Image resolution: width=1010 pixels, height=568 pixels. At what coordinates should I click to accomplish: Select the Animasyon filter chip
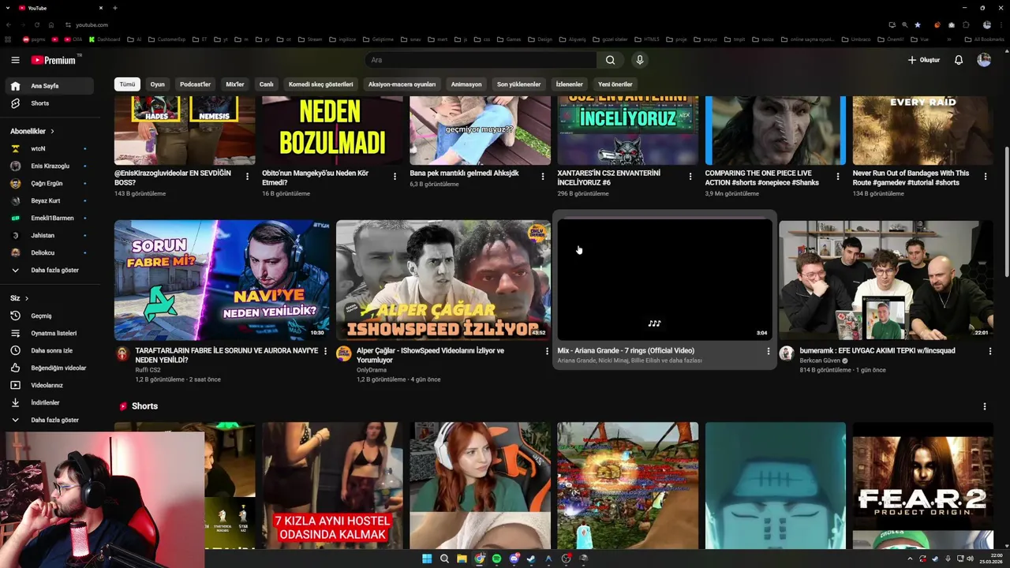pos(466,84)
